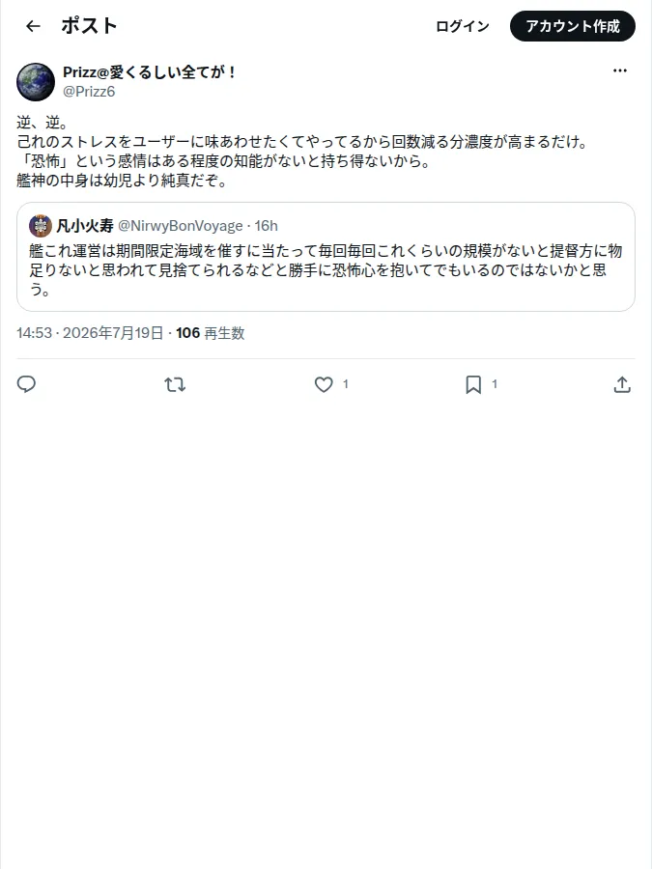Open Prizz@愛くるしい全てが！ display name

[x=150, y=72]
